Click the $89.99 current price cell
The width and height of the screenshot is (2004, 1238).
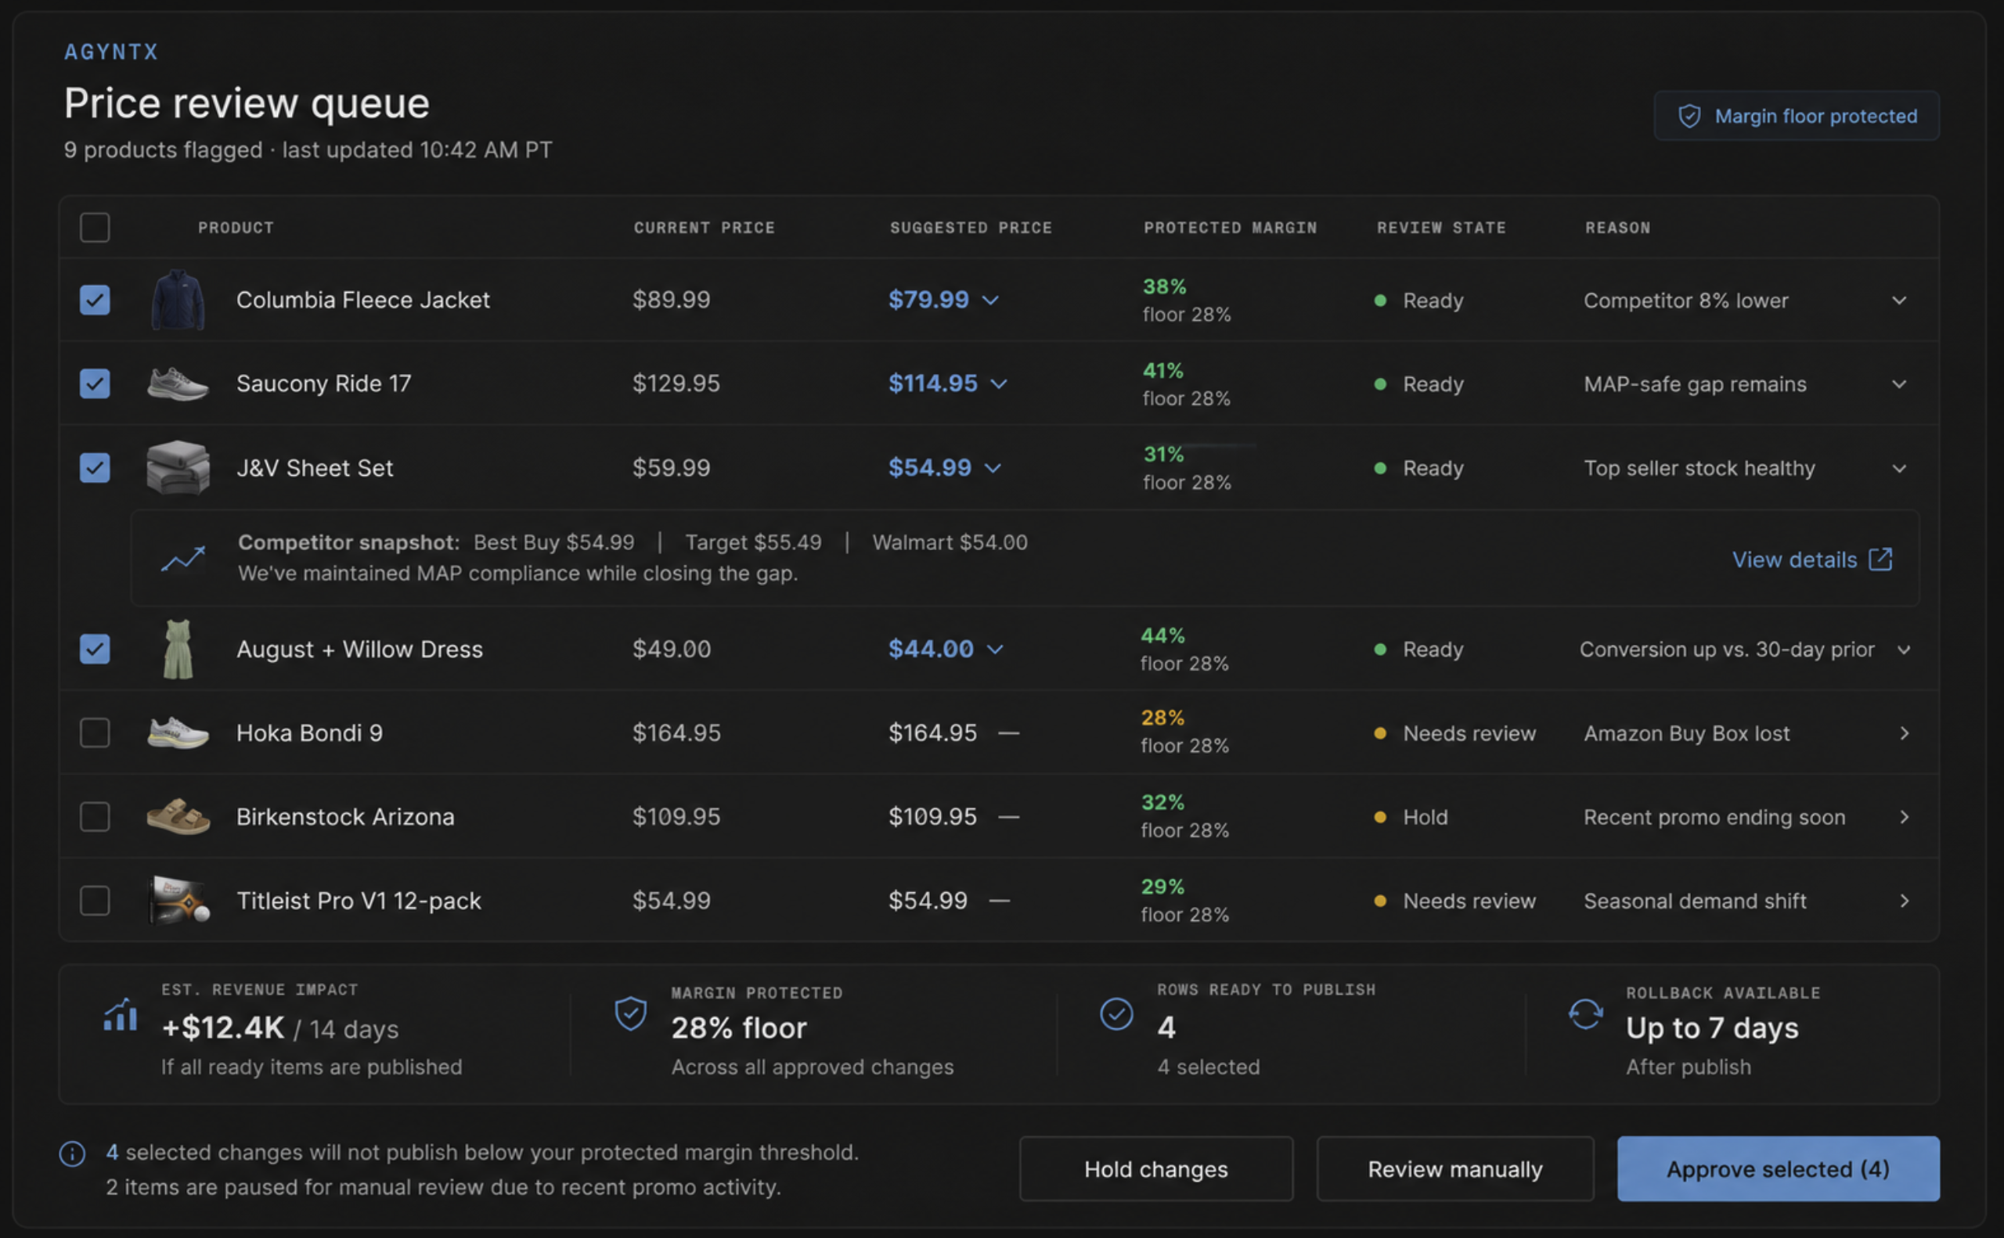click(672, 300)
